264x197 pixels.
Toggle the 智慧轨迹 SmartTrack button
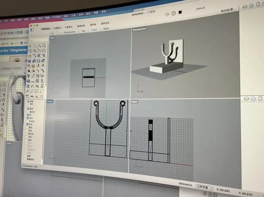click(x=81, y=26)
